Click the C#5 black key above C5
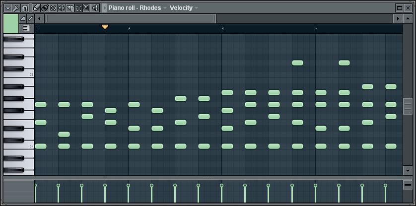The height and width of the screenshot is (206, 416). pos(14,69)
